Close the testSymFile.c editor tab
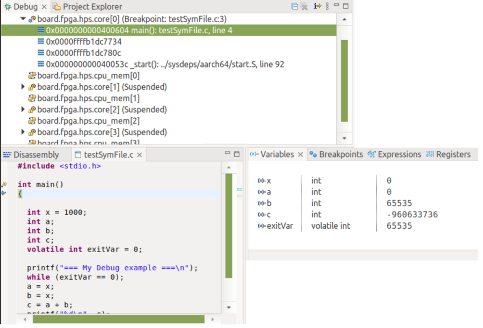 tap(140, 155)
